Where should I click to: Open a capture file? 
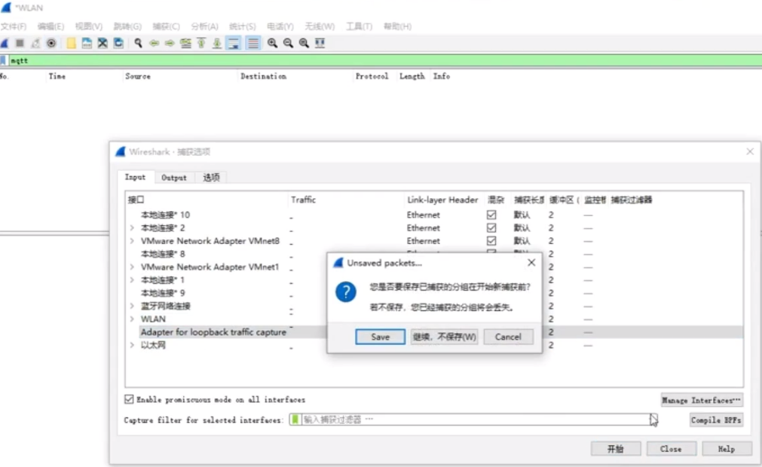tap(71, 43)
